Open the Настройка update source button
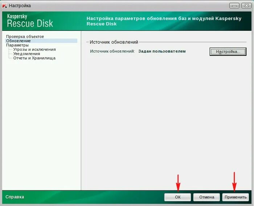Screen dimensions: 254x206 (x=228, y=51)
